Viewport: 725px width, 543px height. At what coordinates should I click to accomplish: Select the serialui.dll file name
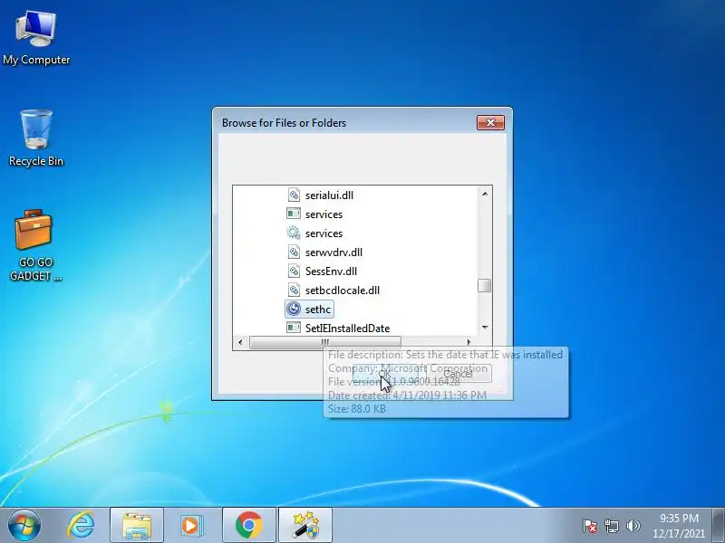329,195
